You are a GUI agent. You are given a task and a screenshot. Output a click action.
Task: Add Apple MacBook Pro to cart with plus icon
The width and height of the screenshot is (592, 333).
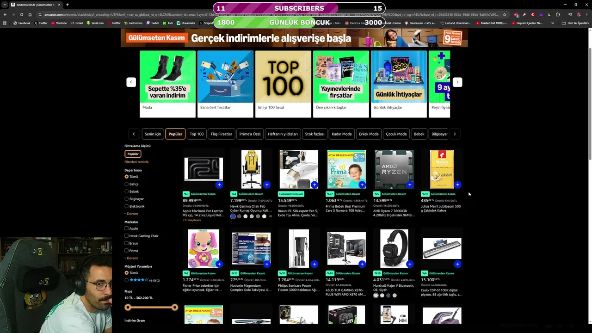pos(219,185)
